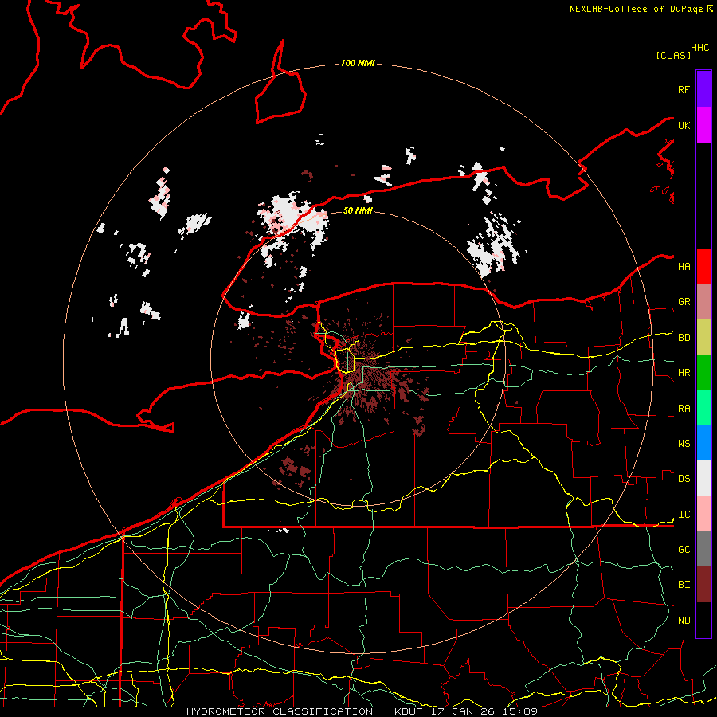Image resolution: width=717 pixels, height=717 pixels.
Task: Click the BD legend label
Action: pos(684,338)
